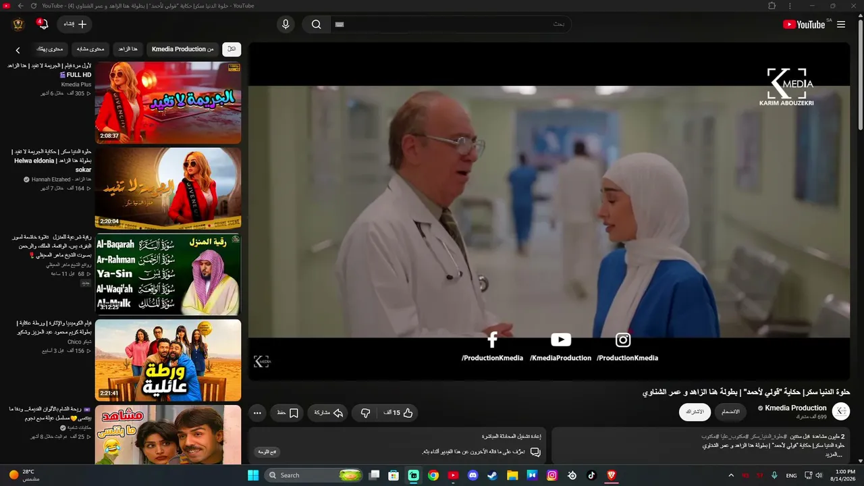The image size is (864, 486).
Task: Open the weather widget showing 28°C
Action: [25, 475]
